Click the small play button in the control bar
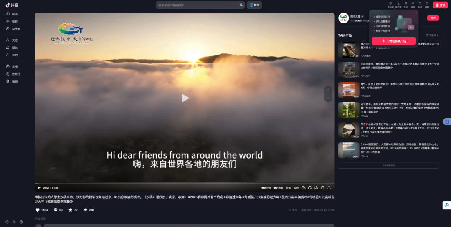451x227 pixels. (39, 188)
